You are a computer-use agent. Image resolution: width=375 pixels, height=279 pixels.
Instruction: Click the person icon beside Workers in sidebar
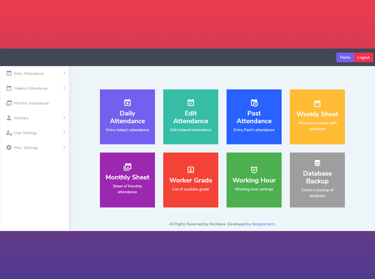point(9,118)
